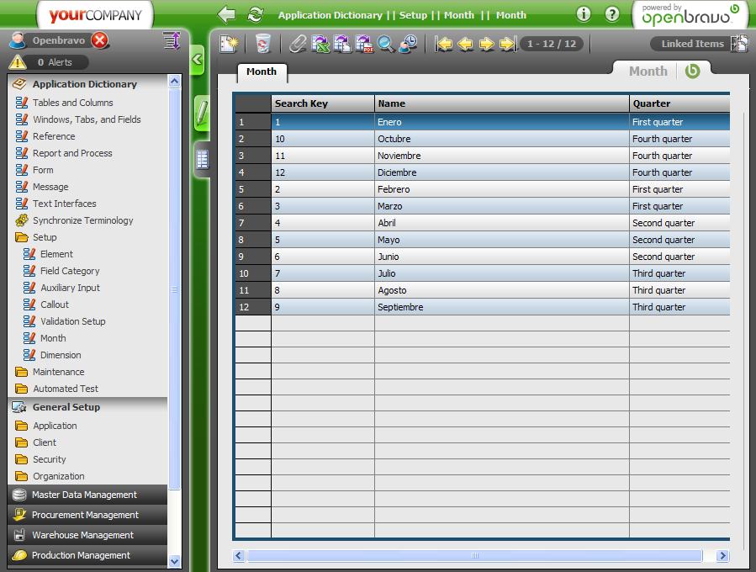Expand the Master Data Management section
This screenshot has height=572, width=756.
click(84, 495)
